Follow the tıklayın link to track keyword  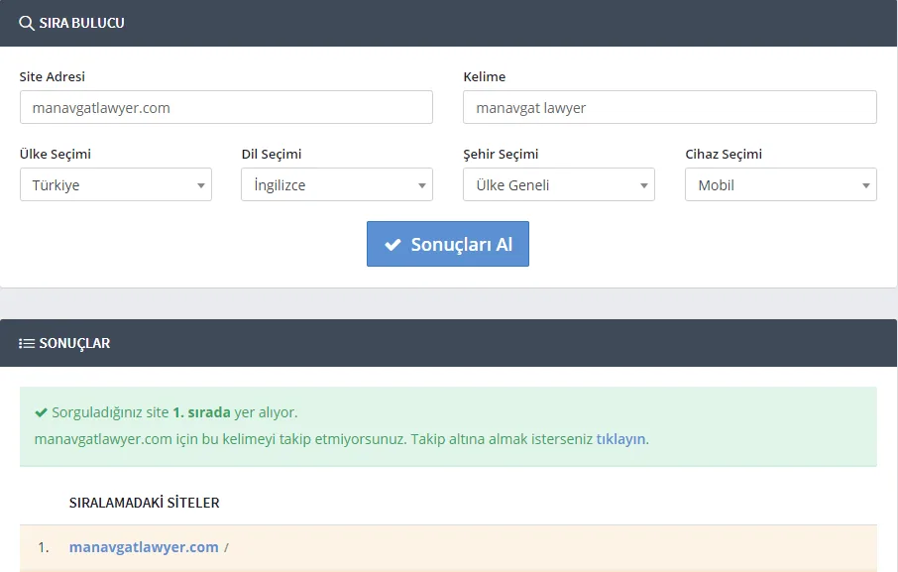click(620, 439)
